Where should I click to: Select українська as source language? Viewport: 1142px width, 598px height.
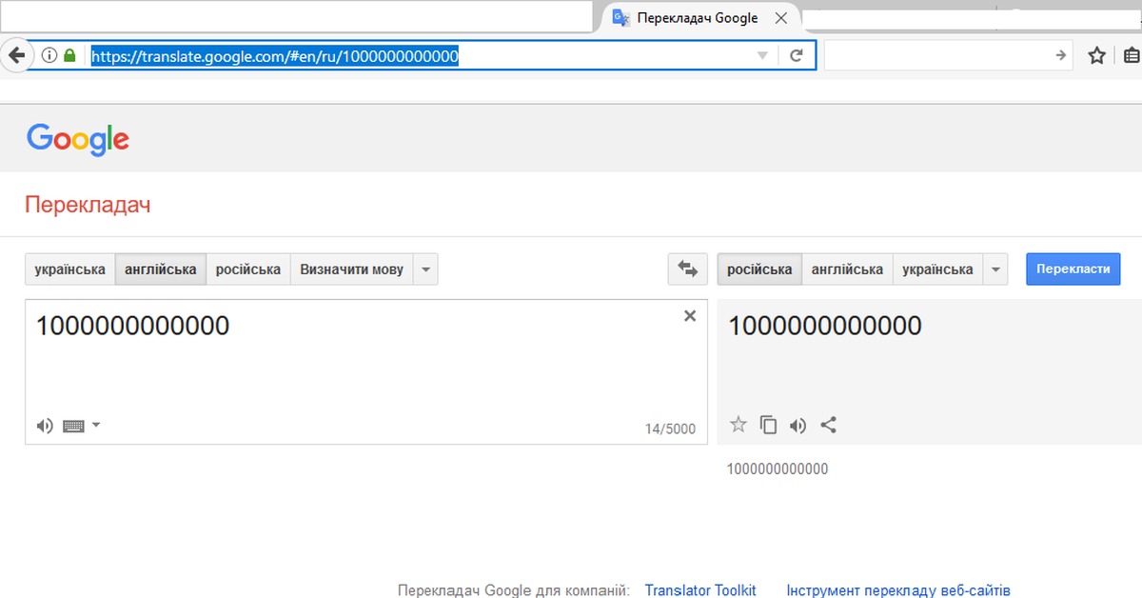69,269
